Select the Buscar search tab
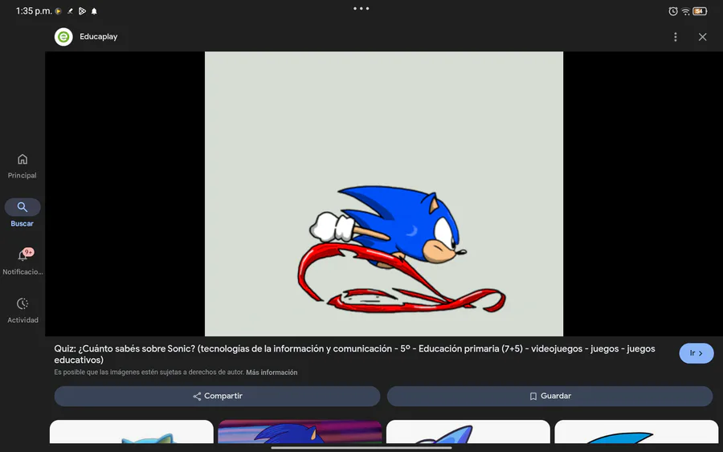 (x=22, y=214)
